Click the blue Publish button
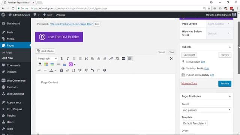The width and height of the screenshot is (240, 135). coord(225,84)
